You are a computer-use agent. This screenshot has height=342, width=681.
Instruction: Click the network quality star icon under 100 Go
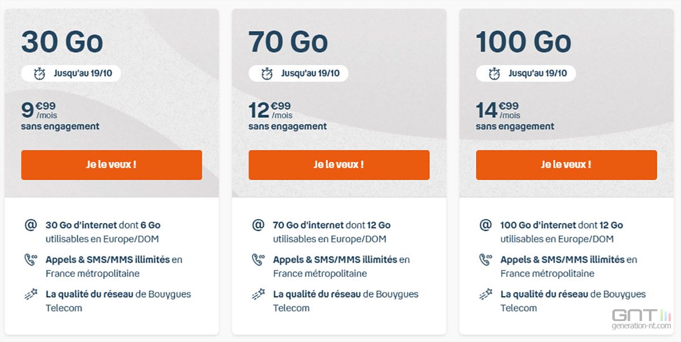tap(486, 294)
